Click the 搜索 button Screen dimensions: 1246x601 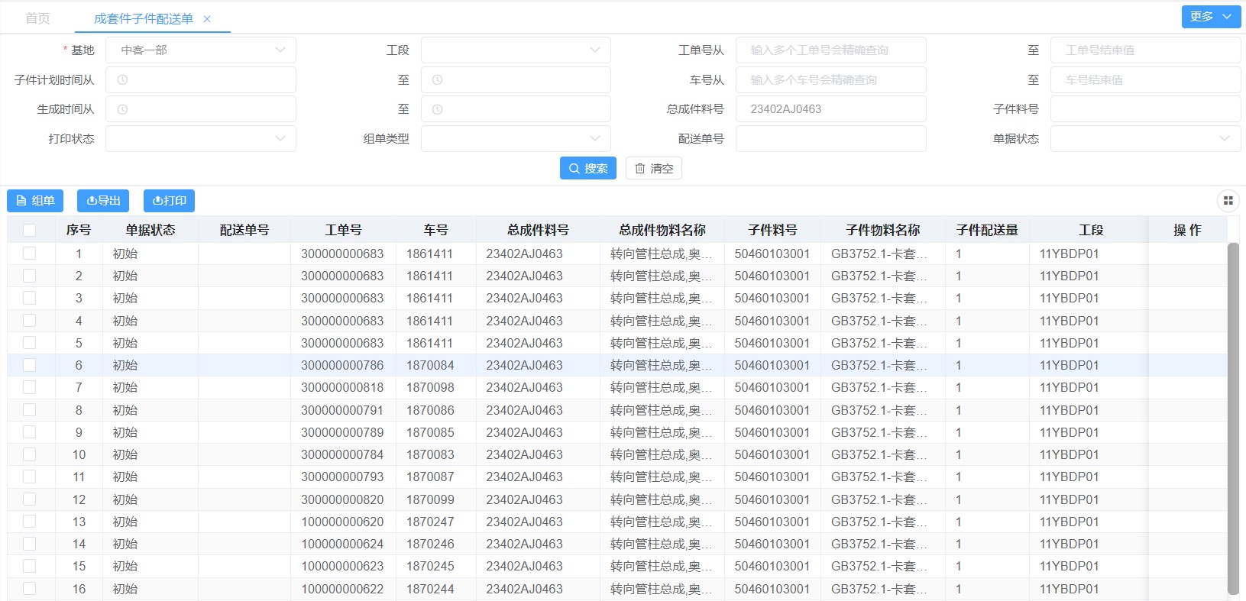point(588,169)
